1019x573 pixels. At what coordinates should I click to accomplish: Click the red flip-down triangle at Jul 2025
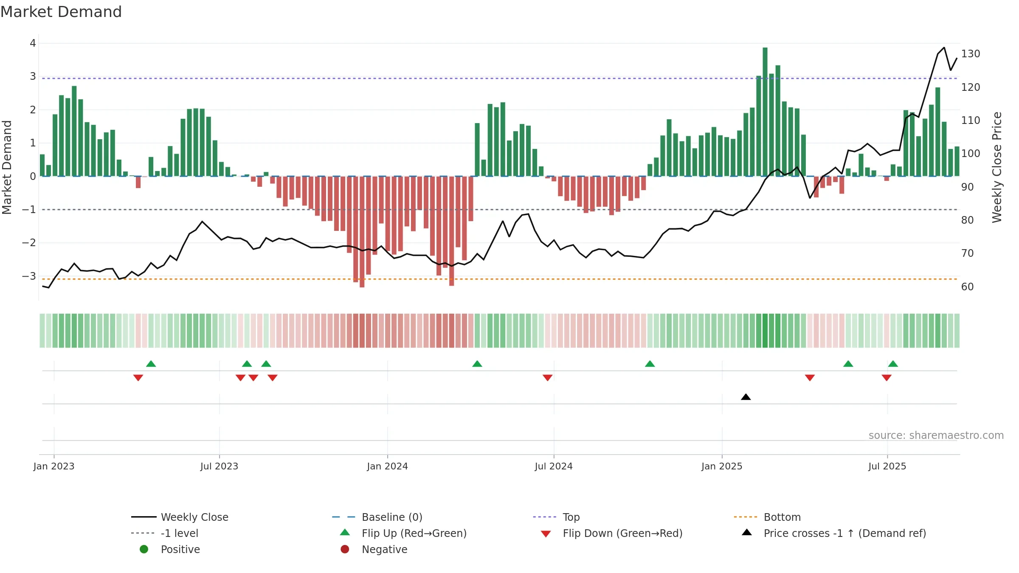(887, 378)
